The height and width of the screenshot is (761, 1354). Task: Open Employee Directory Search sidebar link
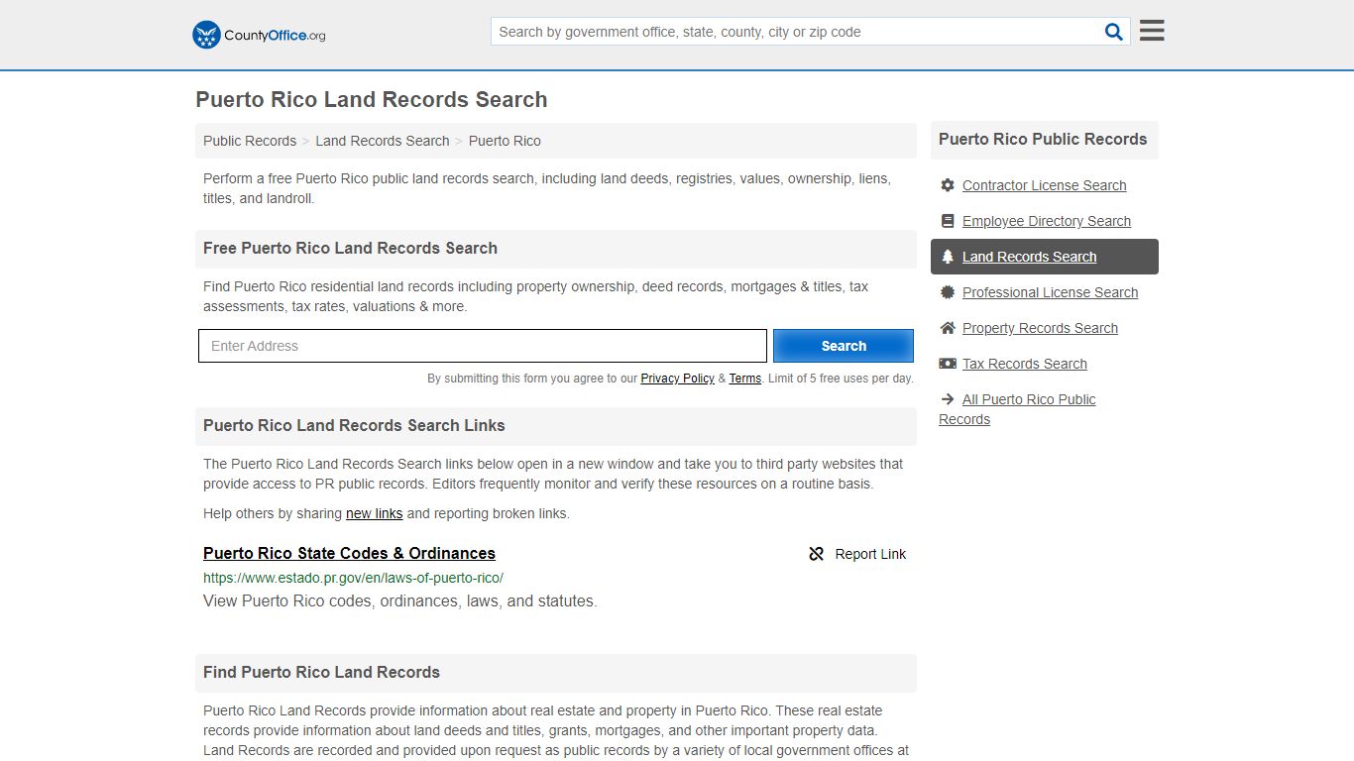pyautogui.click(x=1046, y=221)
